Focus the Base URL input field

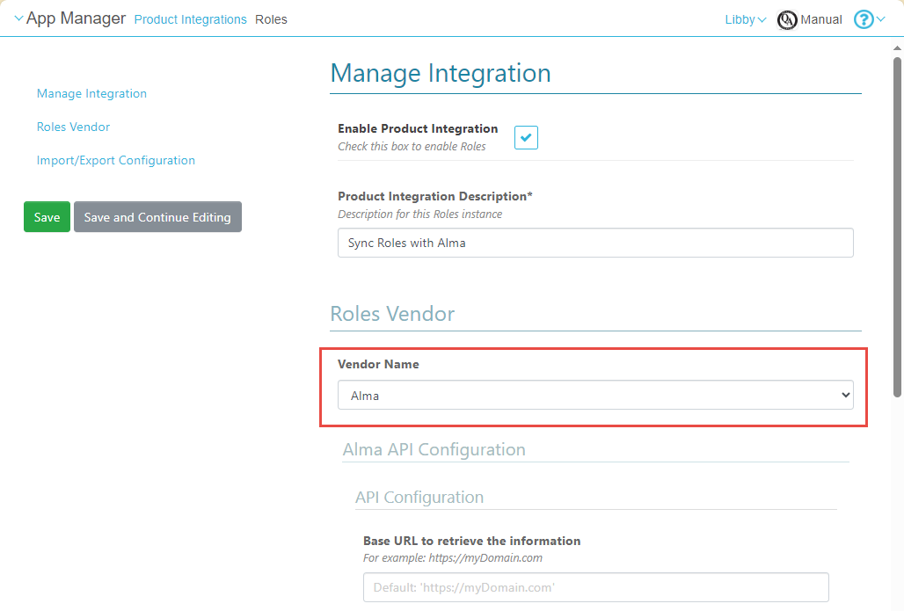pyautogui.click(x=595, y=587)
